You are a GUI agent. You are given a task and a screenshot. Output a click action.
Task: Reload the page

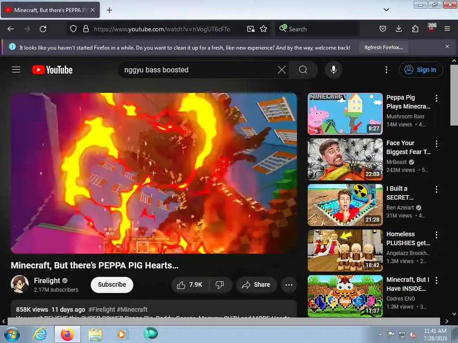pos(43,29)
